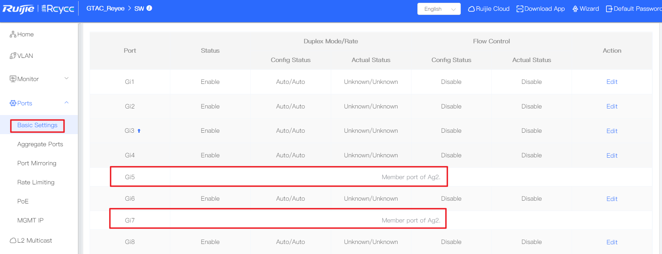Edit port Gi4 settings
Screen dimensions: 662x254
612,156
